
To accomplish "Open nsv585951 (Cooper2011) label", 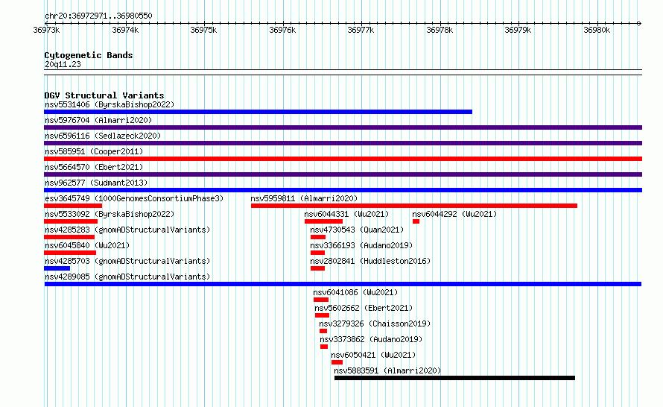I will [94, 151].
